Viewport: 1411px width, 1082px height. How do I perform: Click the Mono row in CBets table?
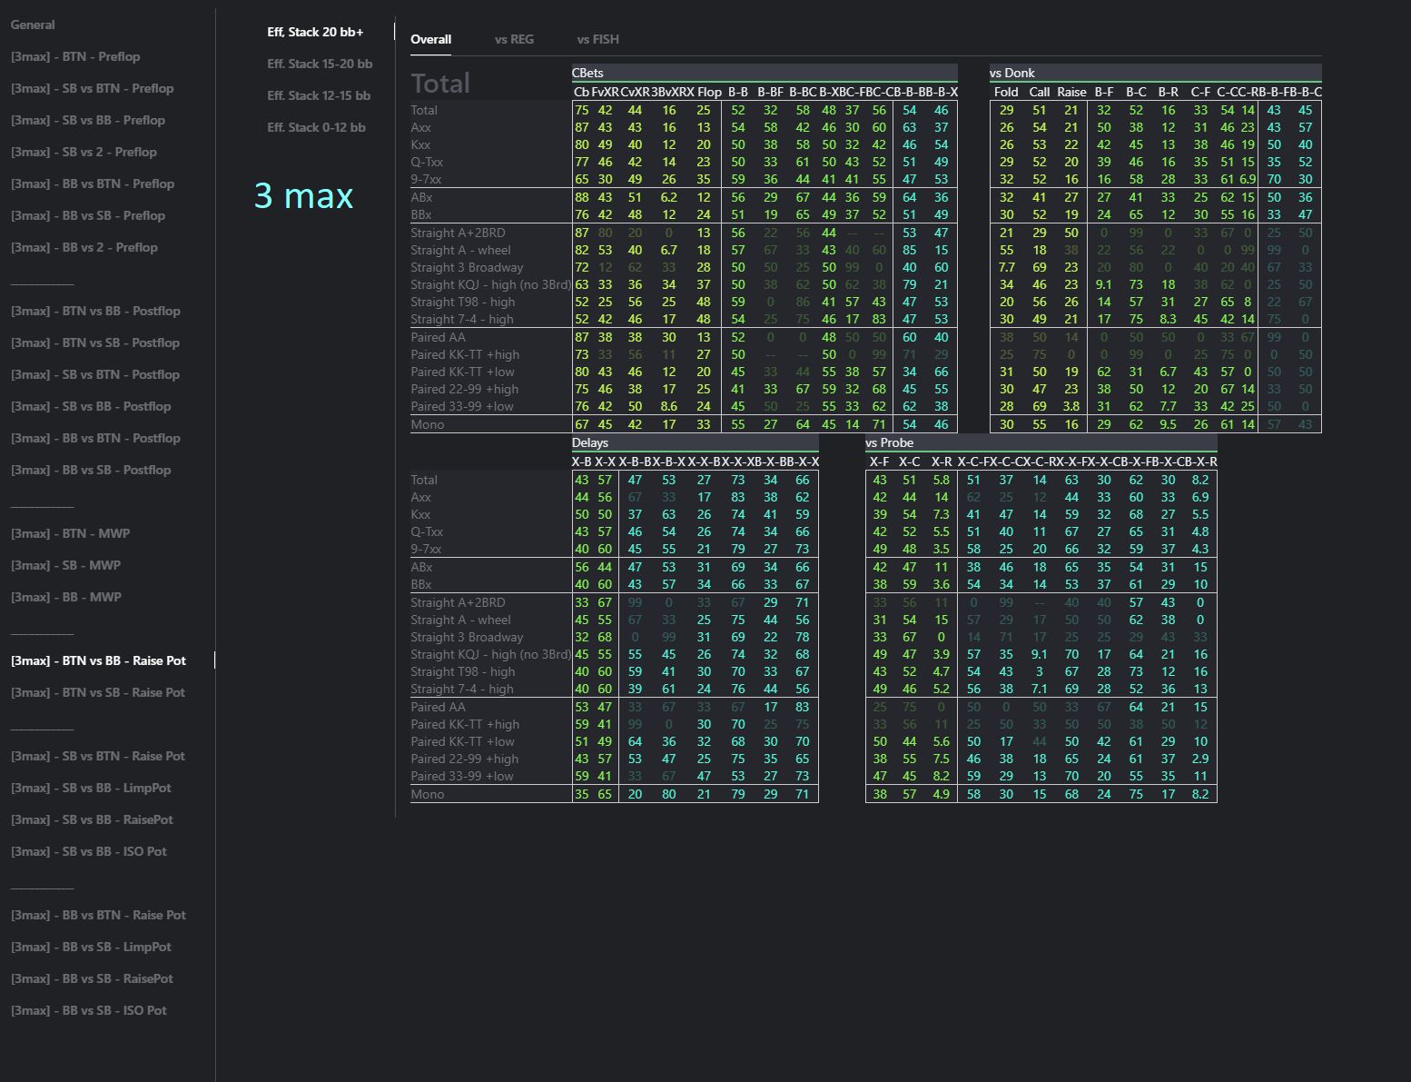click(x=428, y=424)
